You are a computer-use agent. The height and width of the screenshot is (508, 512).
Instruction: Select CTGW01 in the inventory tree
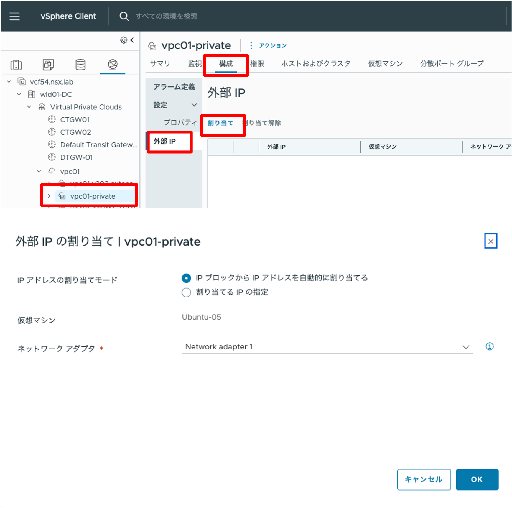coord(75,120)
